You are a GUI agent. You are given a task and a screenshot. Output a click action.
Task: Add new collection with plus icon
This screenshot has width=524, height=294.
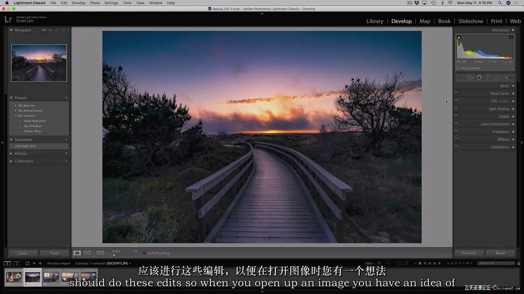(66, 161)
